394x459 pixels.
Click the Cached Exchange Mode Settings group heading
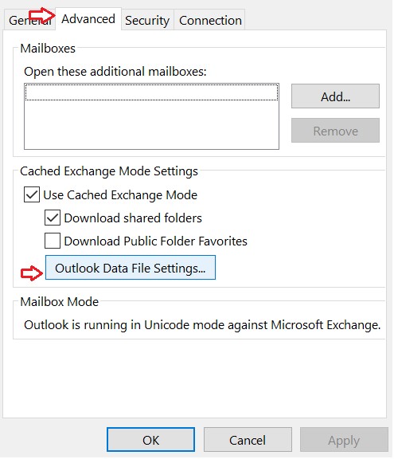pos(109,171)
